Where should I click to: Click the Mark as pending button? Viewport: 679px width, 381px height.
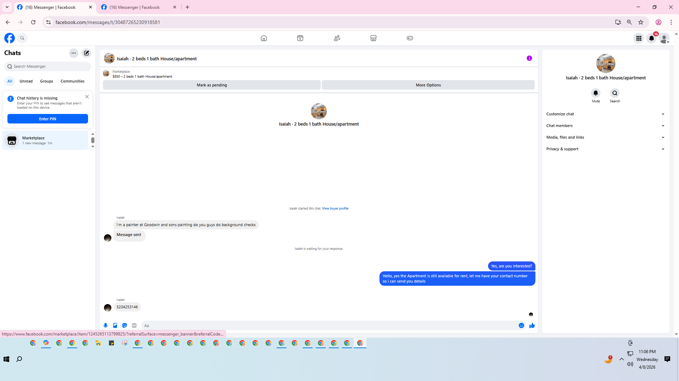click(x=211, y=85)
